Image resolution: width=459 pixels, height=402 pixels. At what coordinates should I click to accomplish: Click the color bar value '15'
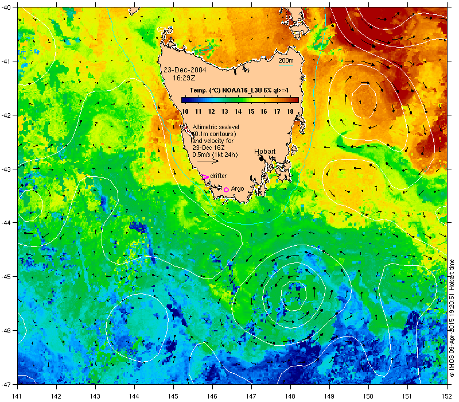tap(251, 111)
